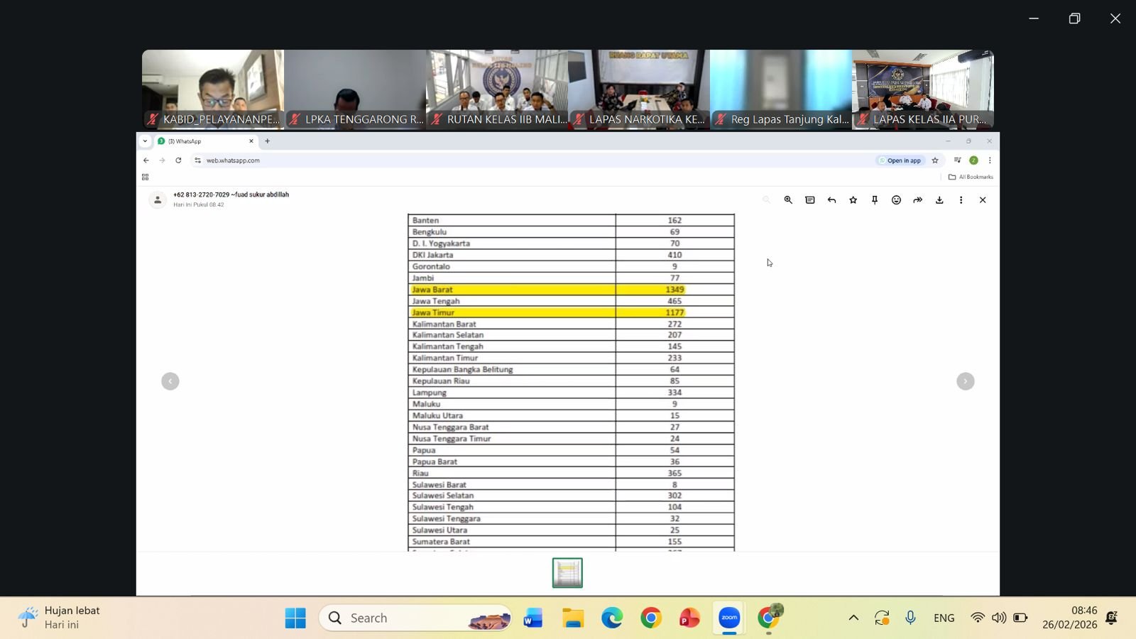Screen dimensions: 1136x639
Task: Open a new Chrome tab
Action: click(268, 141)
